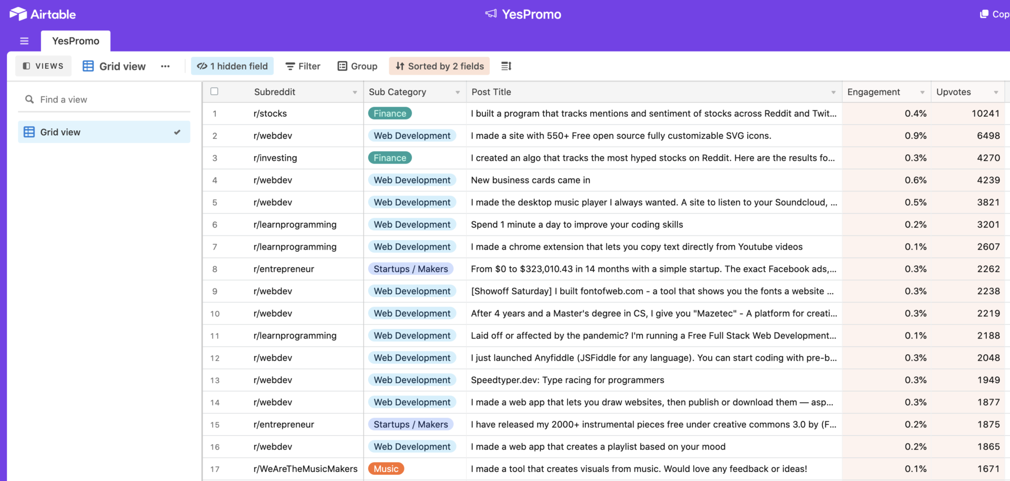Check the select-all checkbox in the header row

tap(214, 91)
